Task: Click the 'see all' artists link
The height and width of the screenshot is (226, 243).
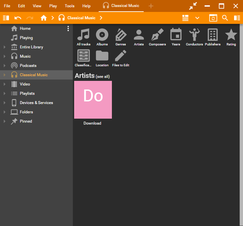Action: click(x=103, y=77)
